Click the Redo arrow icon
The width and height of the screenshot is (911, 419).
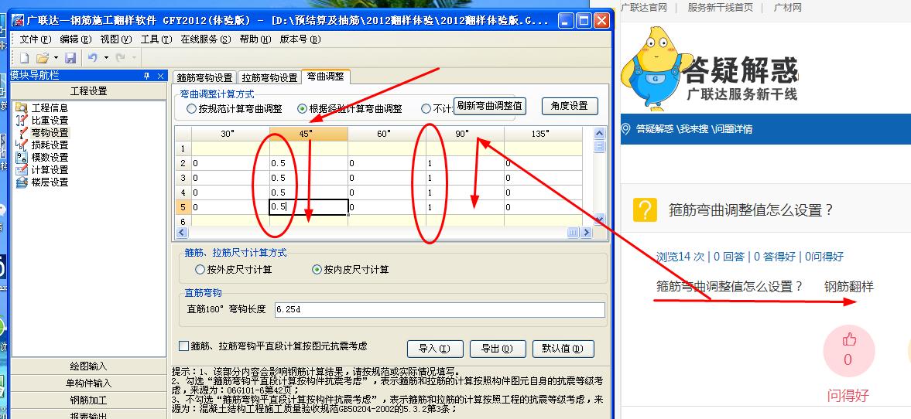coord(120,57)
